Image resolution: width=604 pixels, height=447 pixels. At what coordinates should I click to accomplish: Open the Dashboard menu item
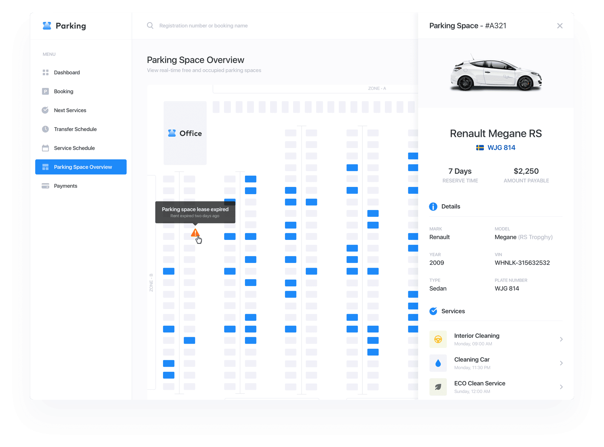pos(81,72)
